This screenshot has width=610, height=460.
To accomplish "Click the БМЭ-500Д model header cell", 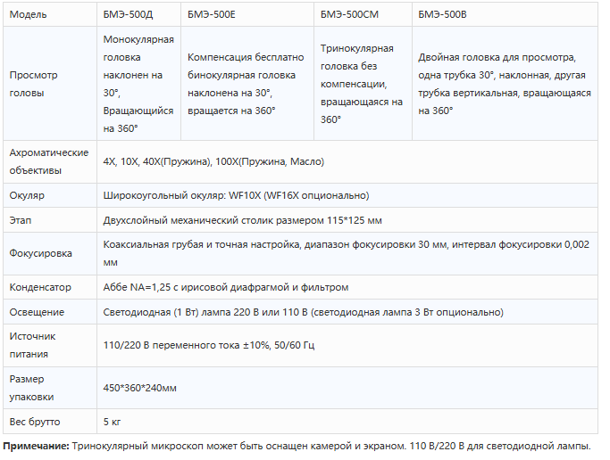I will pos(139,14).
